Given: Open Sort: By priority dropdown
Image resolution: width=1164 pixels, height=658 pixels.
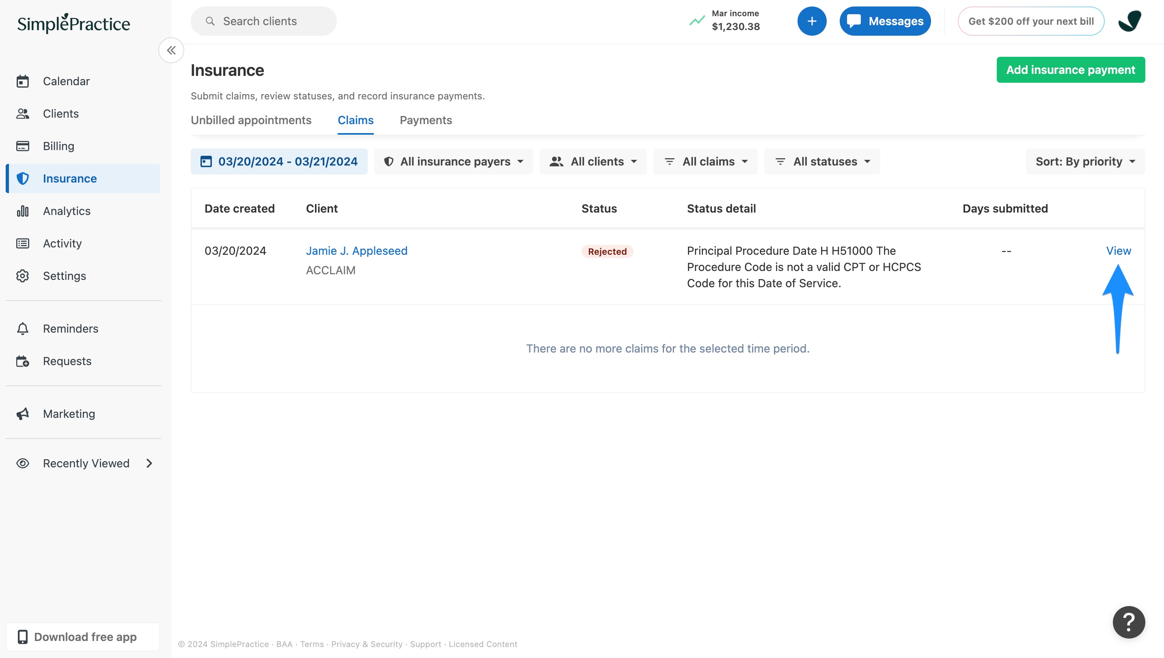Looking at the screenshot, I should pyautogui.click(x=1086, y=161).
